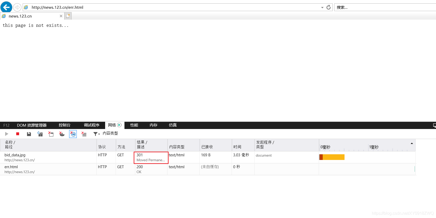Select the err.html request row
The width and height of the screenshot is (436, 218).
208,169
